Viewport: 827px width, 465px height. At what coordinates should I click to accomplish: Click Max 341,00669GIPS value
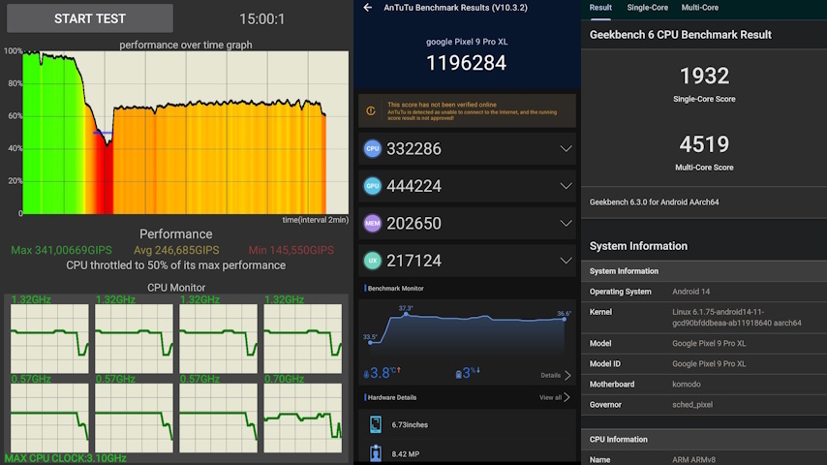click(x=61, y=250)
